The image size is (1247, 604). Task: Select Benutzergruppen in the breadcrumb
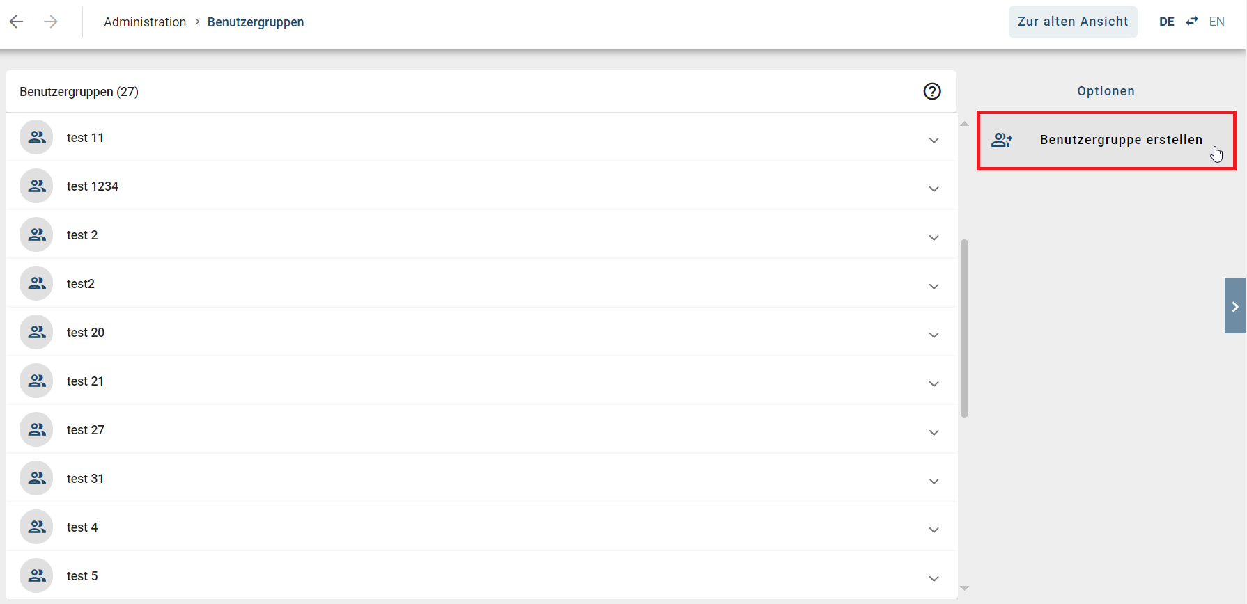256,22
